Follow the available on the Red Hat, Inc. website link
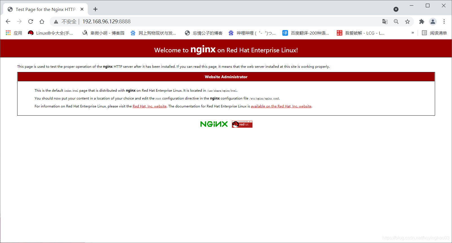 pos(281,106)
